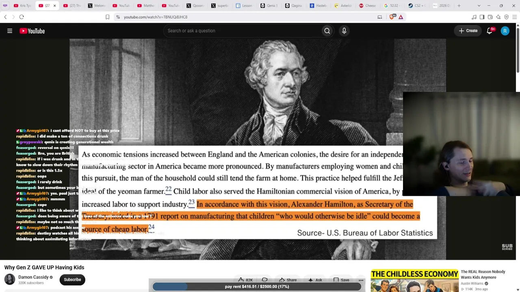This screenshot has width=520, height=292.
Task: Close the active YouTube tab
Action: 54,6
